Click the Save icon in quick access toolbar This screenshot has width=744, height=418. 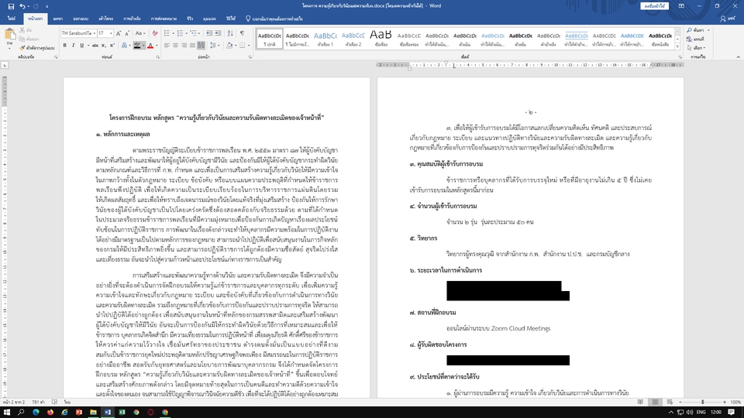click(11, 6)
